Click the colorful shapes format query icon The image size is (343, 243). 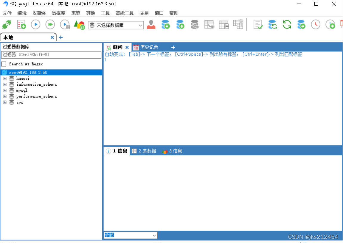[x=79, y=25]
